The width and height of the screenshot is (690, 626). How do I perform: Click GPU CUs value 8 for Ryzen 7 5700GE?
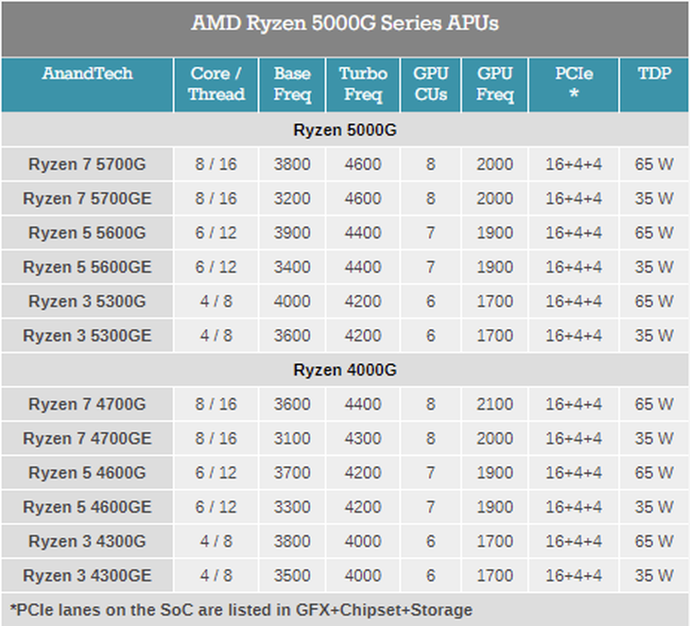coord(431,199)
